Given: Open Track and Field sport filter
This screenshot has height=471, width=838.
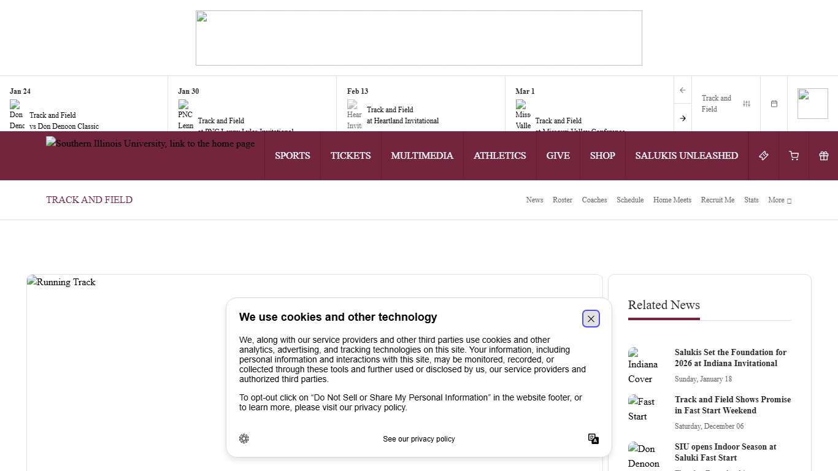Looking at the screenshot, I should pos(726,104).
